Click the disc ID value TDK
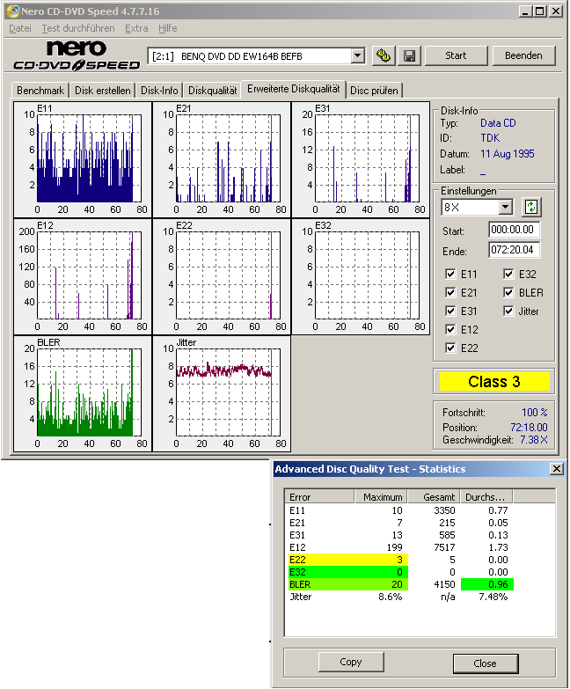The image size is (570, 689). (x=490, y=138)
